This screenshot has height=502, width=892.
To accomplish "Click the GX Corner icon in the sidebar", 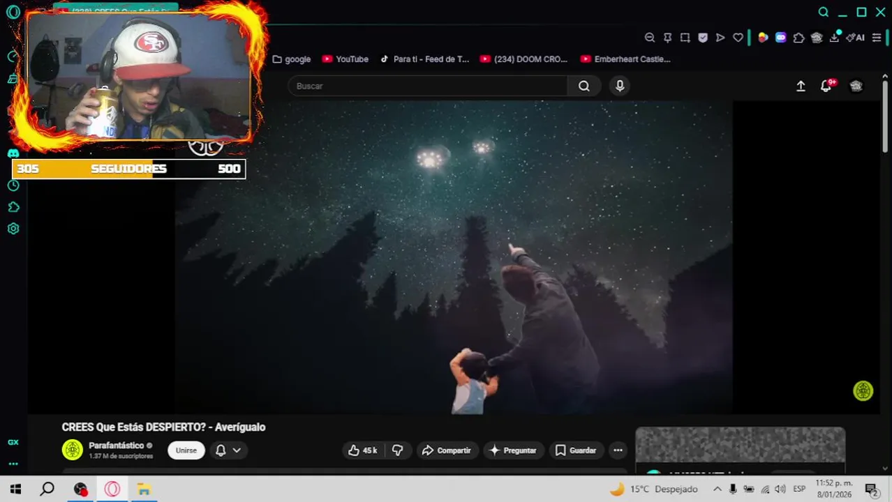I will pyautogui.click(x=13, y=442).
